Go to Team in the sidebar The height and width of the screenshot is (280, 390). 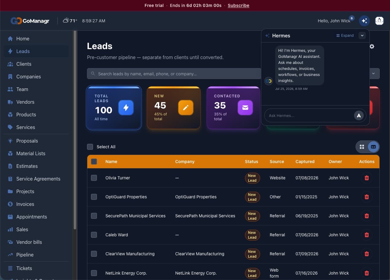pos(36,89)
